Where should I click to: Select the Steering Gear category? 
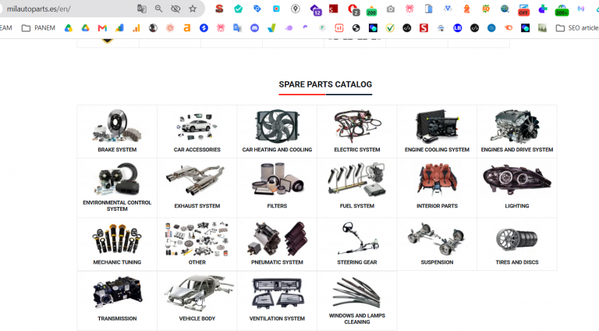356,244
